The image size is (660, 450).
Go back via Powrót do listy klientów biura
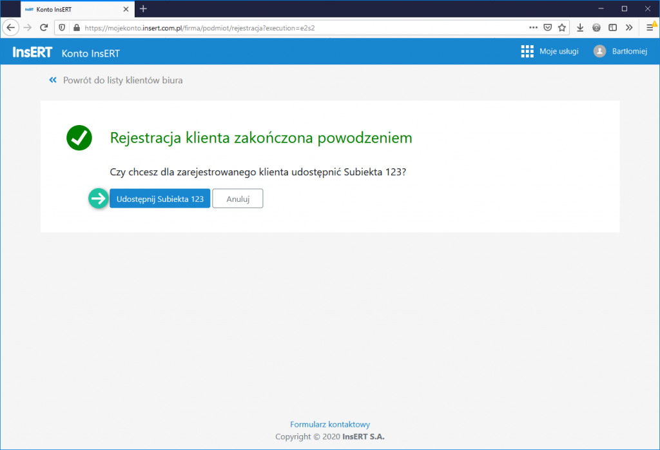[122, 81]
